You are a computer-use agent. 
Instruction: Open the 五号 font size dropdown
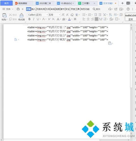59,15
